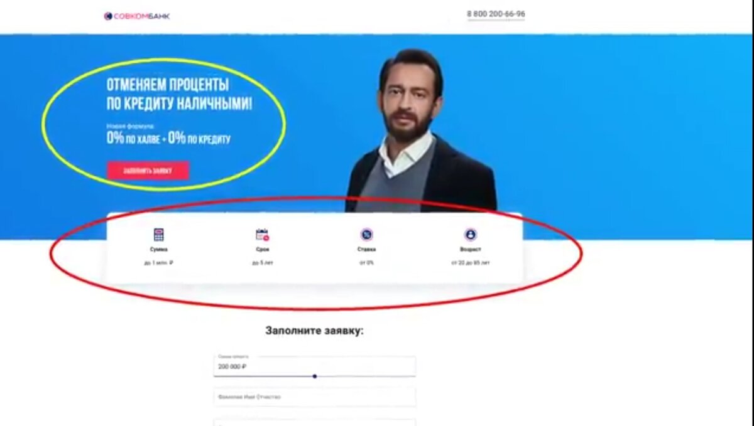Click the loan amount slider handle
Image resolution: width=754 pixels, height=426 pixels.
coord(315,376)
